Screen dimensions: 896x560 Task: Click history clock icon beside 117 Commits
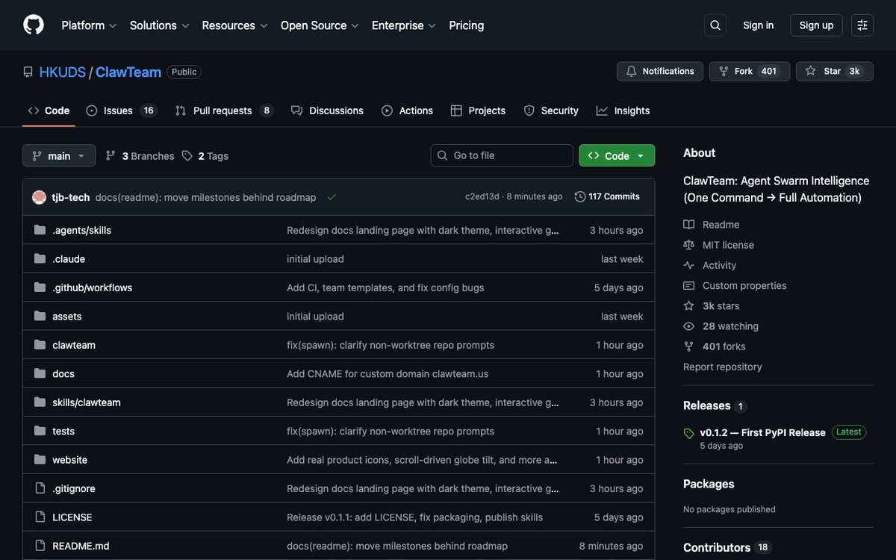coord(580,197)
